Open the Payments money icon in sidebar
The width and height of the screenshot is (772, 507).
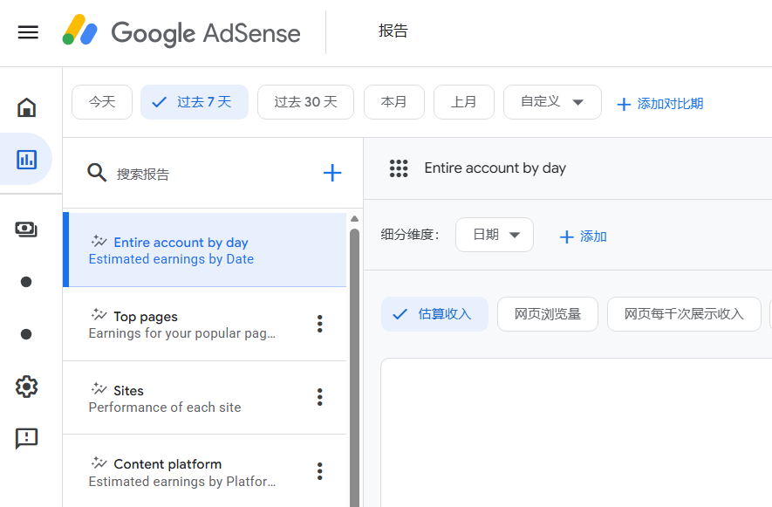[26, 230]
